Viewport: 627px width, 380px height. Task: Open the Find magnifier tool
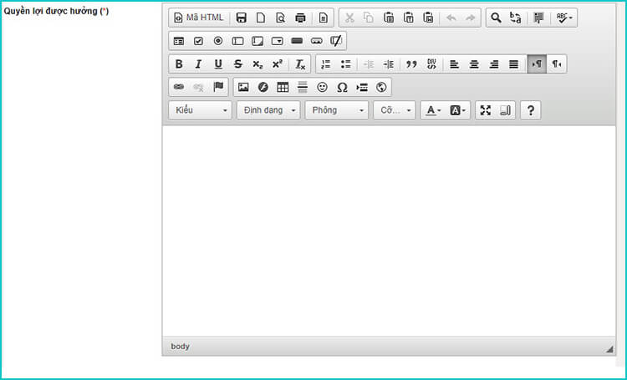click(497, 18)
